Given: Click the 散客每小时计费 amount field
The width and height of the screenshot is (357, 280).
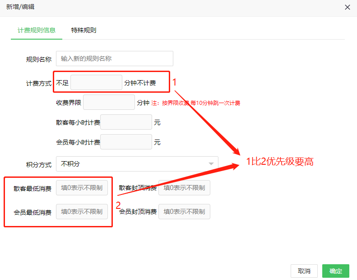Looking at the screenshot, I should [x=126, y=122].
